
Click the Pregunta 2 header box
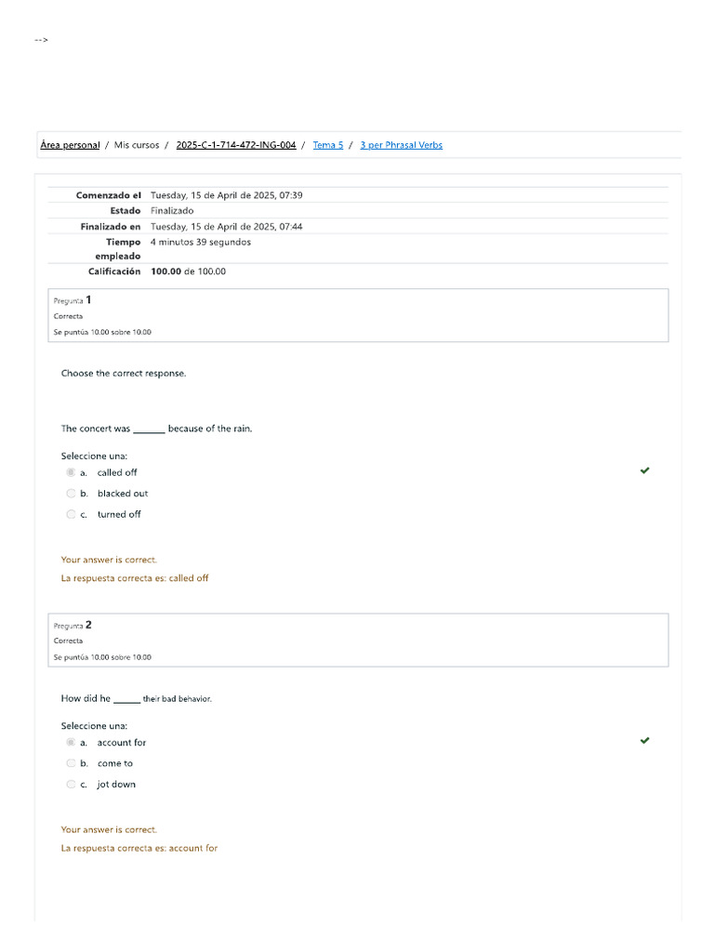click(358, 640)
